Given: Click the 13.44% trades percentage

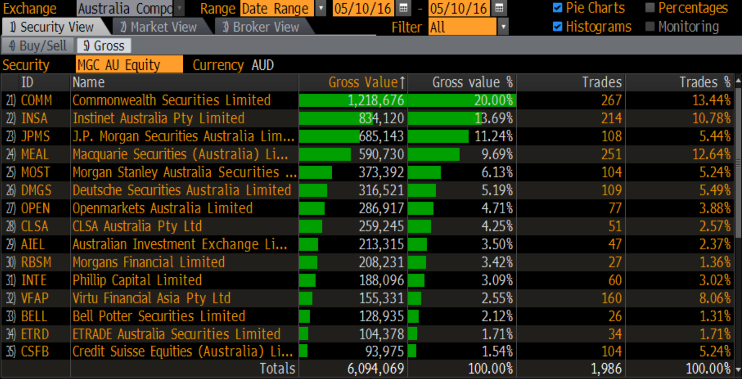Looking at the screenshot, I should pos(711,100).
